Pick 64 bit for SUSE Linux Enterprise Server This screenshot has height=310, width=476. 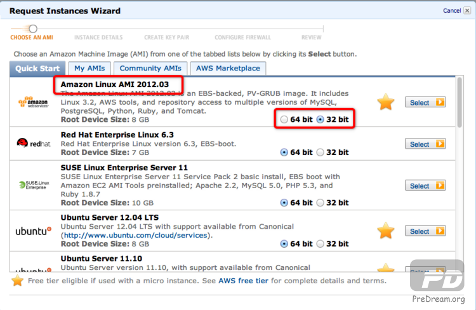click(x=284, y=203)
